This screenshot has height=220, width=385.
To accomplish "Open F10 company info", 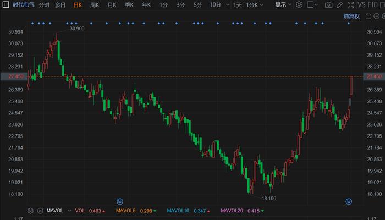I will tap(372, 4).
